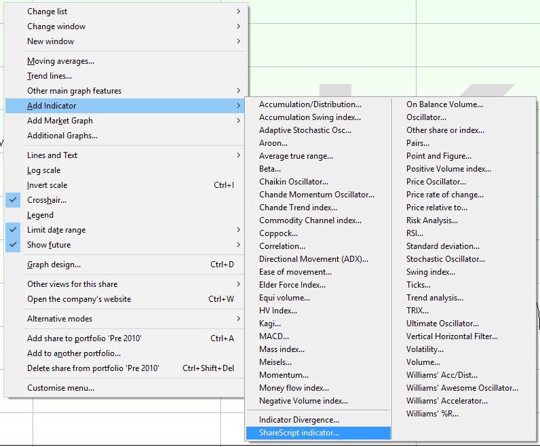Open the Alternative modes submenu
The image size is (540, 447).
point(59,319)
